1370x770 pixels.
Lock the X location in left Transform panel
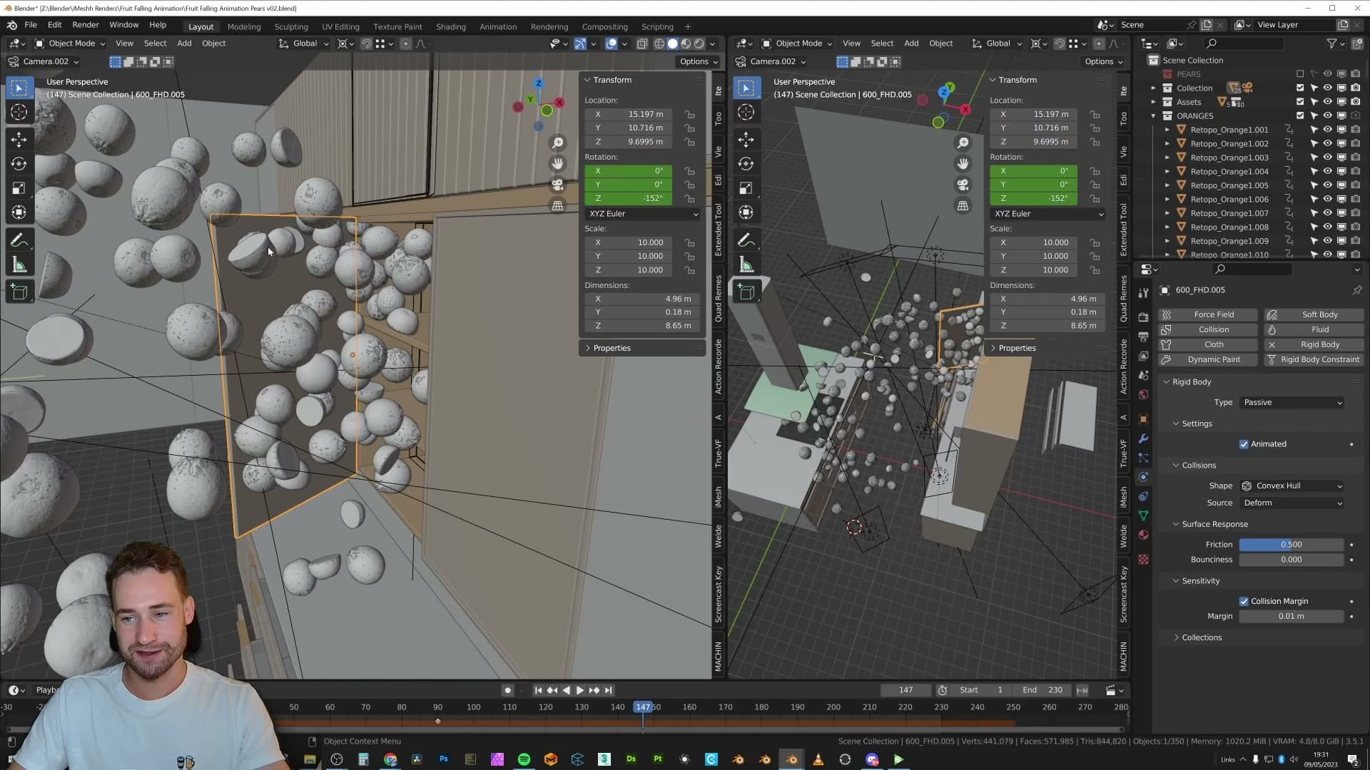click(689, 114)
